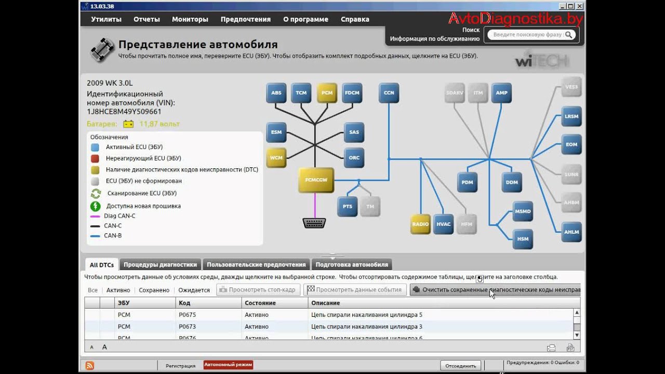Open the Отчеты menu
665x374 pixels.
(147, 19)
